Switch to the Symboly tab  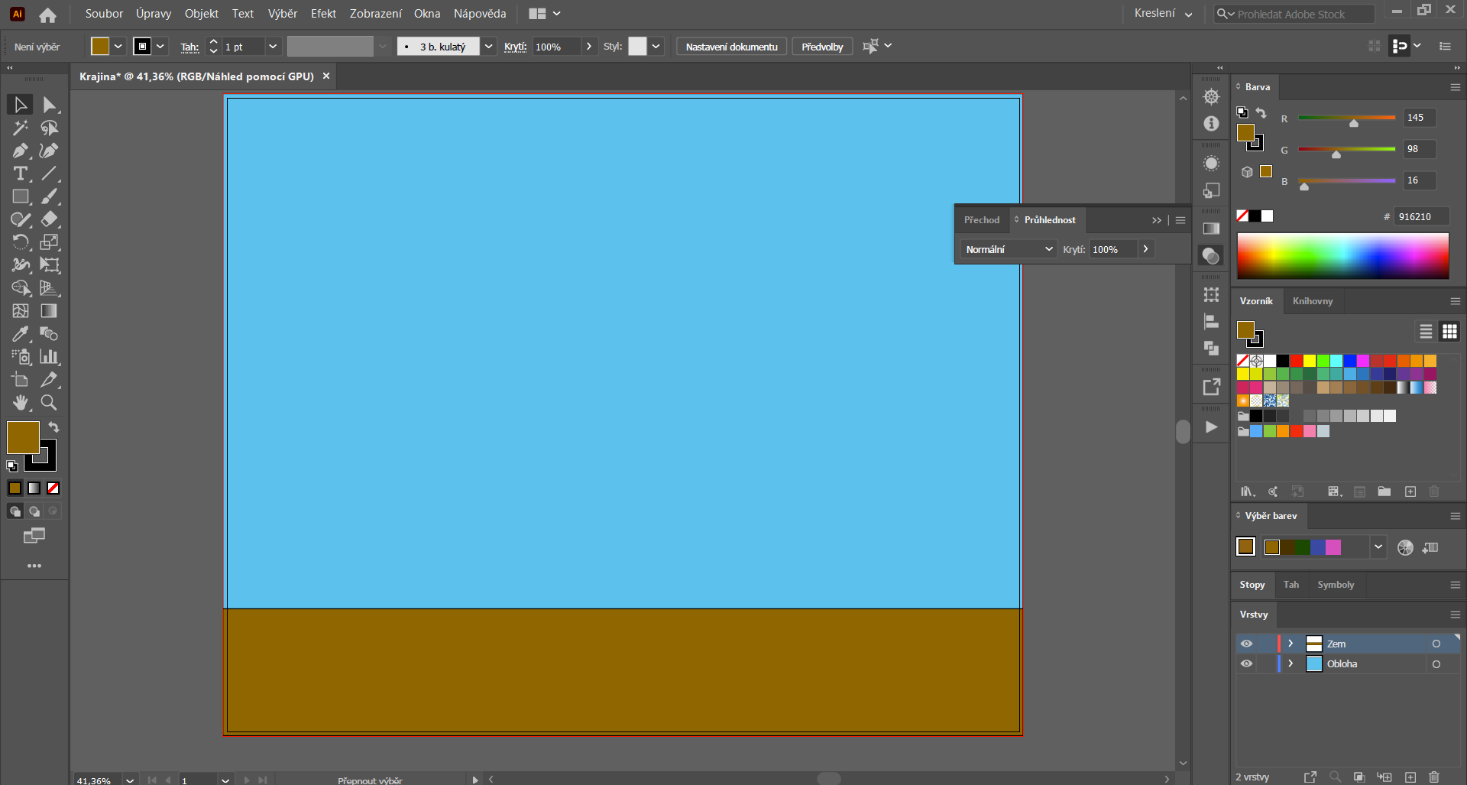click(x=1336, y=584)
